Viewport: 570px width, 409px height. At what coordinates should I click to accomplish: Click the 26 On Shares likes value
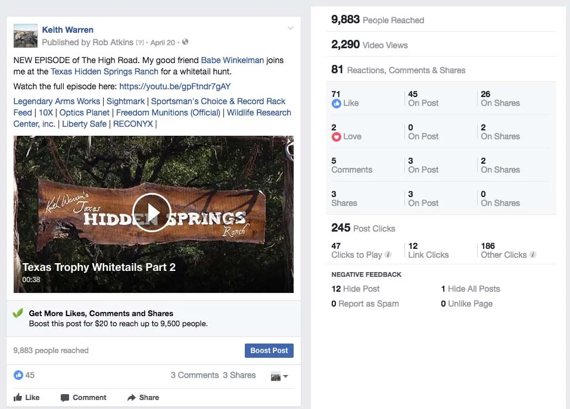click(500, 98)
